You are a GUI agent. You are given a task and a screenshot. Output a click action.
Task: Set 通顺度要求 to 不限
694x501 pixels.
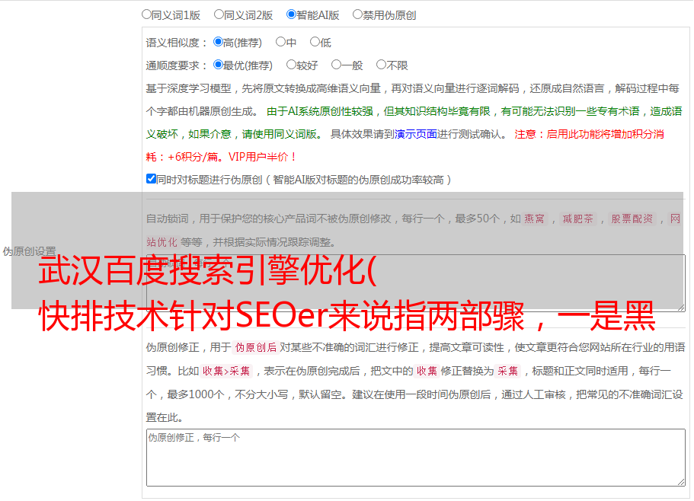click(381, 65)
